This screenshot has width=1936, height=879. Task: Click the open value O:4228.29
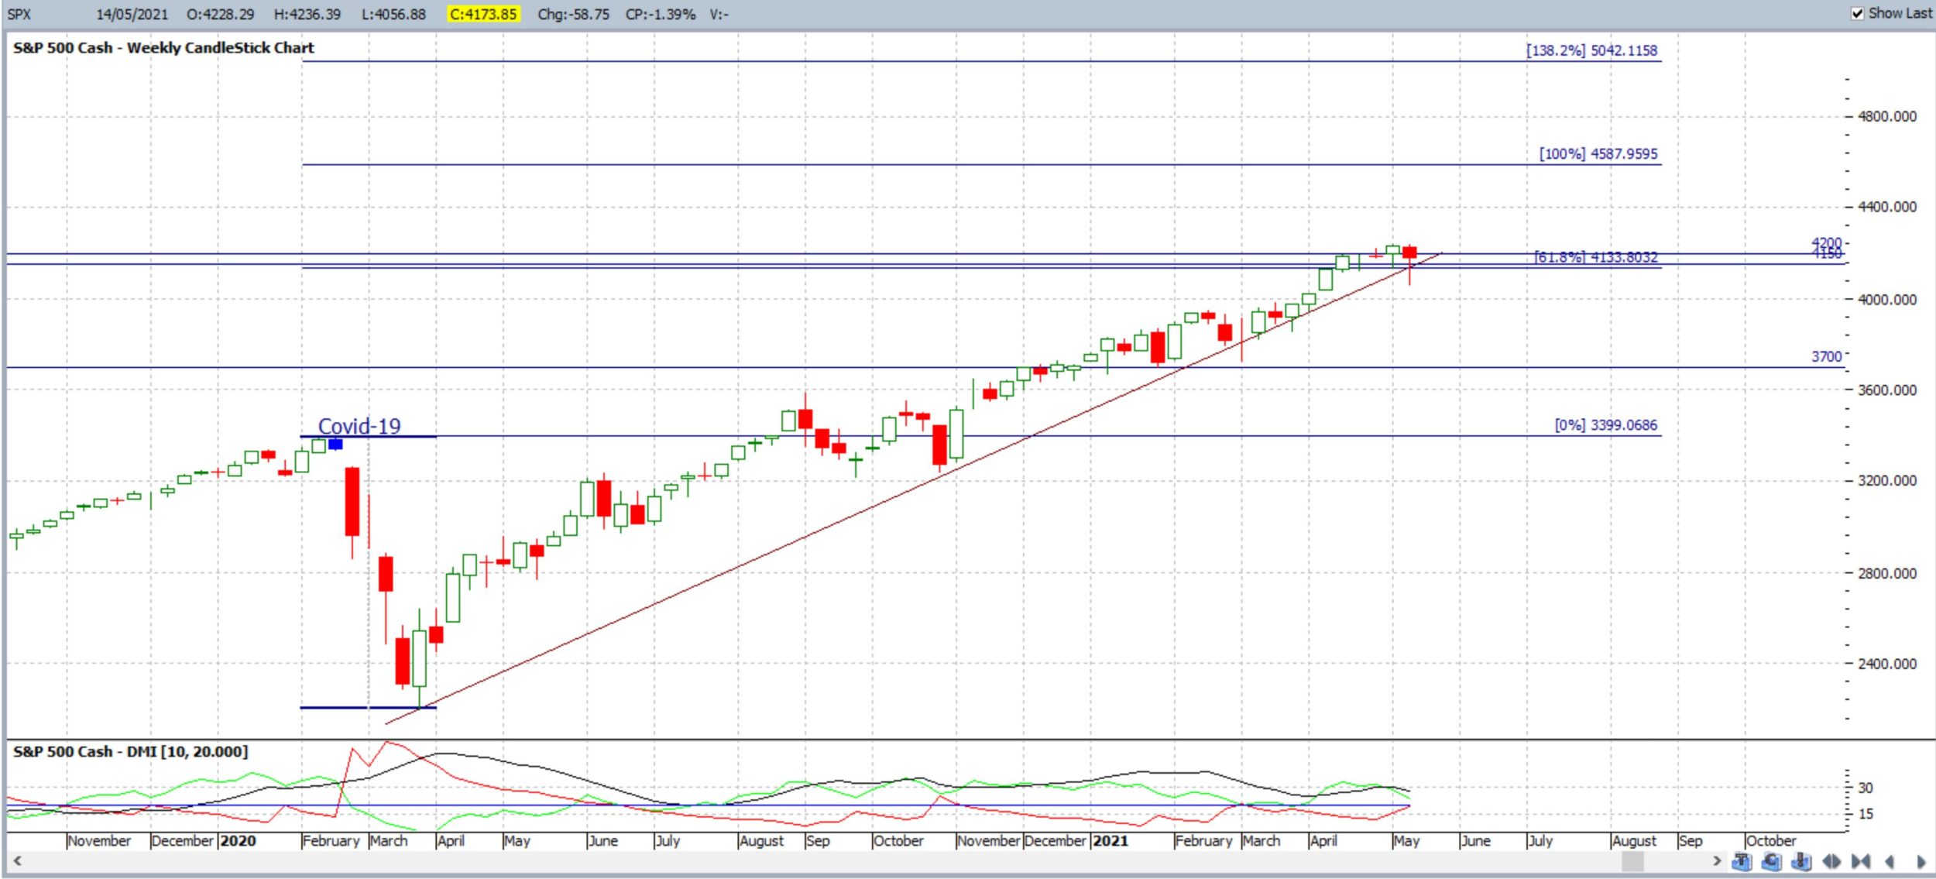point(220,14)
